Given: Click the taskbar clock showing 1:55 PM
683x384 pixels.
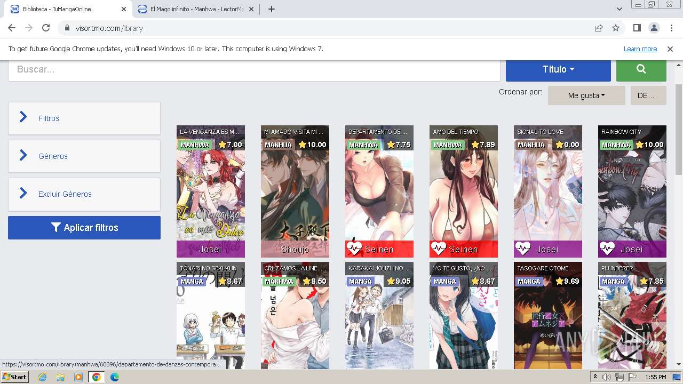Looking at the screenshot, I should tap(655, 377).
